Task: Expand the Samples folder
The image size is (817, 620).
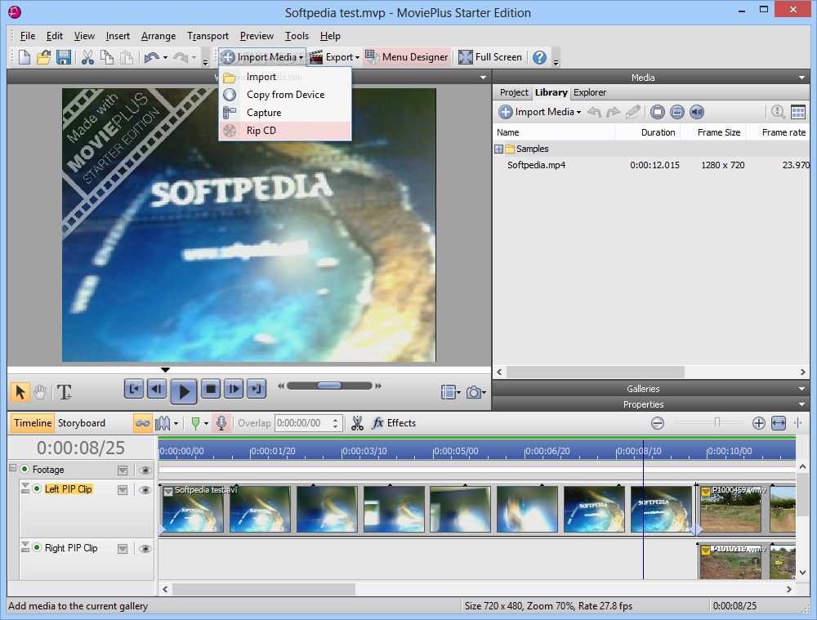Action: click(x=498, y=149)
